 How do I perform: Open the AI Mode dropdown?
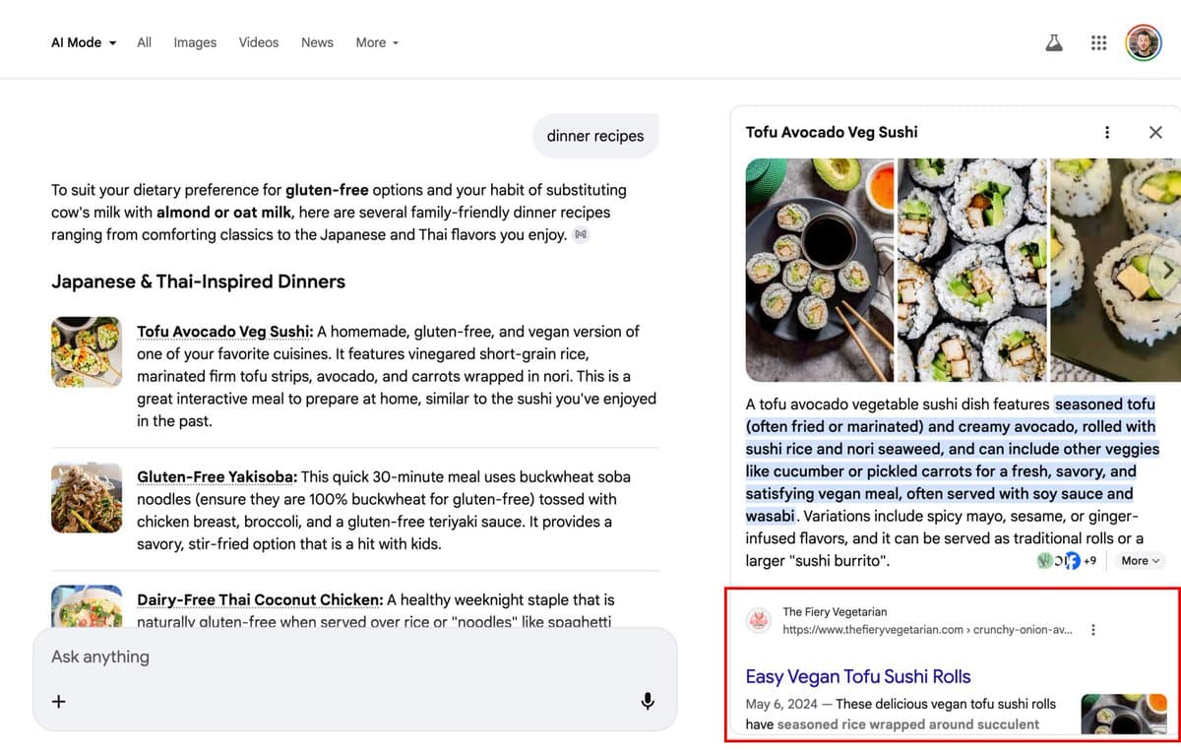tap(83, 42)
